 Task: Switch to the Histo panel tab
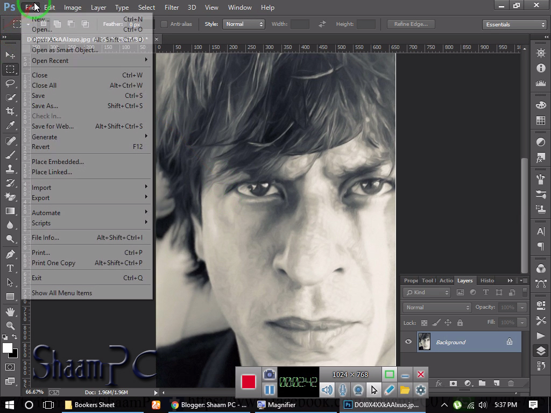coord(487,280)
